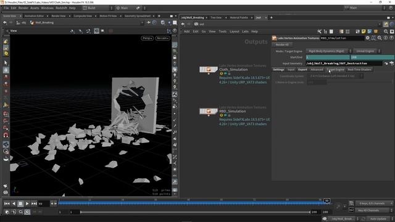Open the Tools menu in network editor
The width and height of the screenshot is (395, 222).
point(222,31)
